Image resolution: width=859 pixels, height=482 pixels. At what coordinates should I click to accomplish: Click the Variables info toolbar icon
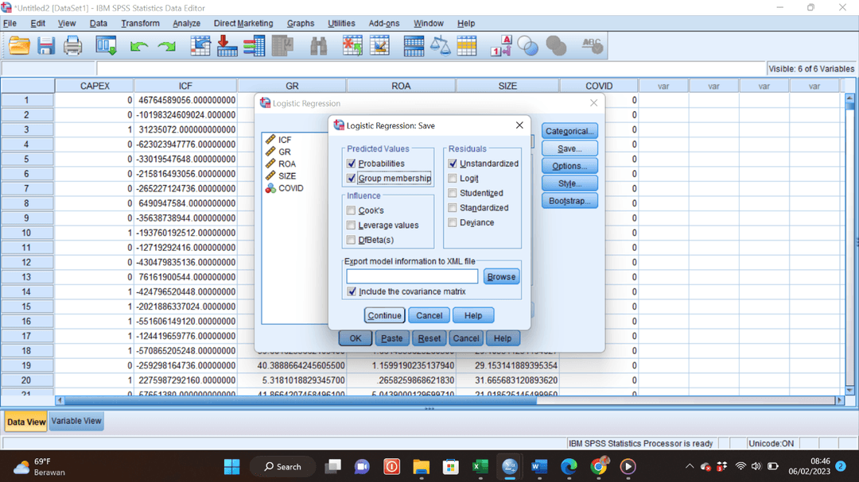[255, 46]
